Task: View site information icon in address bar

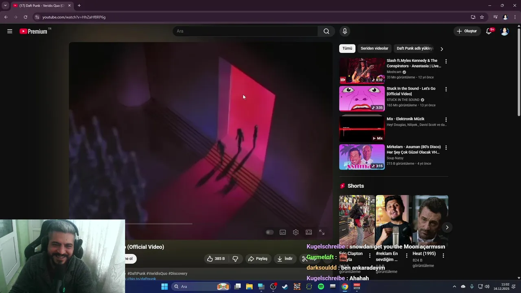Action: pyautogui.click(x=37, y=17)
